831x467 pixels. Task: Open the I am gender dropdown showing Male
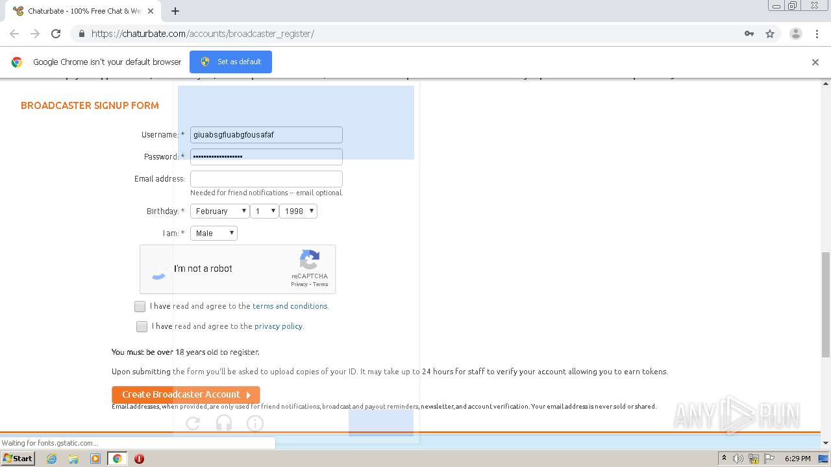click(214, 233)
